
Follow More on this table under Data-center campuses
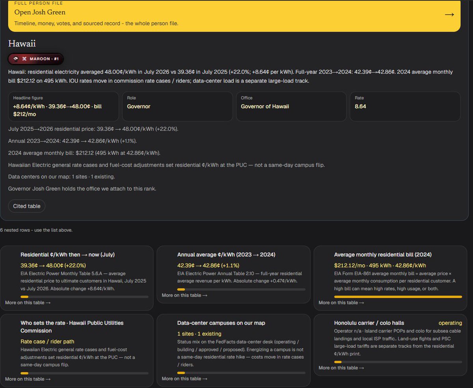(184, 379)
